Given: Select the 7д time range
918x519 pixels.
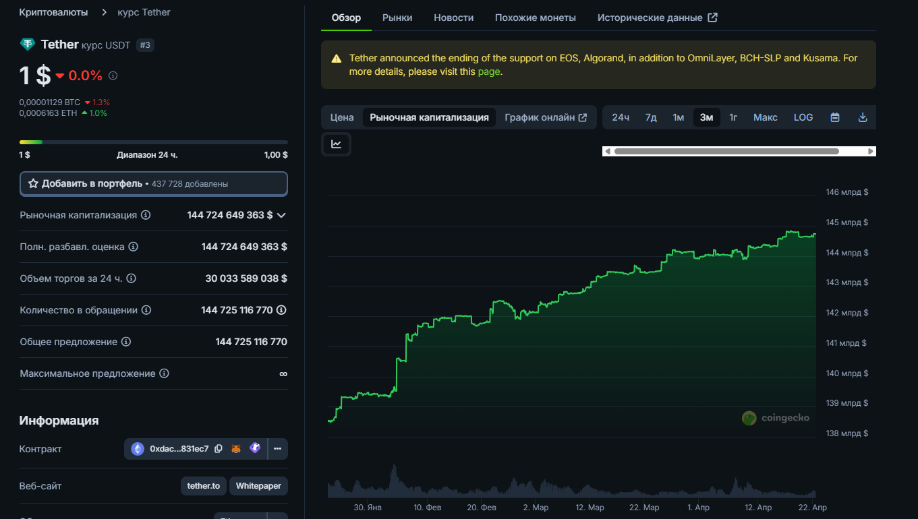Looking at the screenshot, I should coord(650,117).
